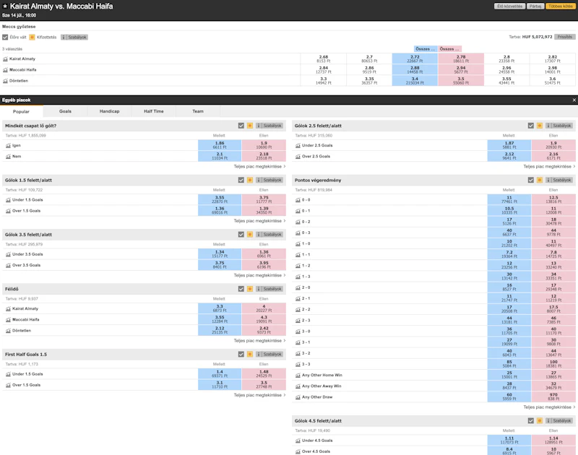Close the Egyéb piacok panel
Image resolution: width=578 pixels, height=455 pixels.
(x=574, y=100)
